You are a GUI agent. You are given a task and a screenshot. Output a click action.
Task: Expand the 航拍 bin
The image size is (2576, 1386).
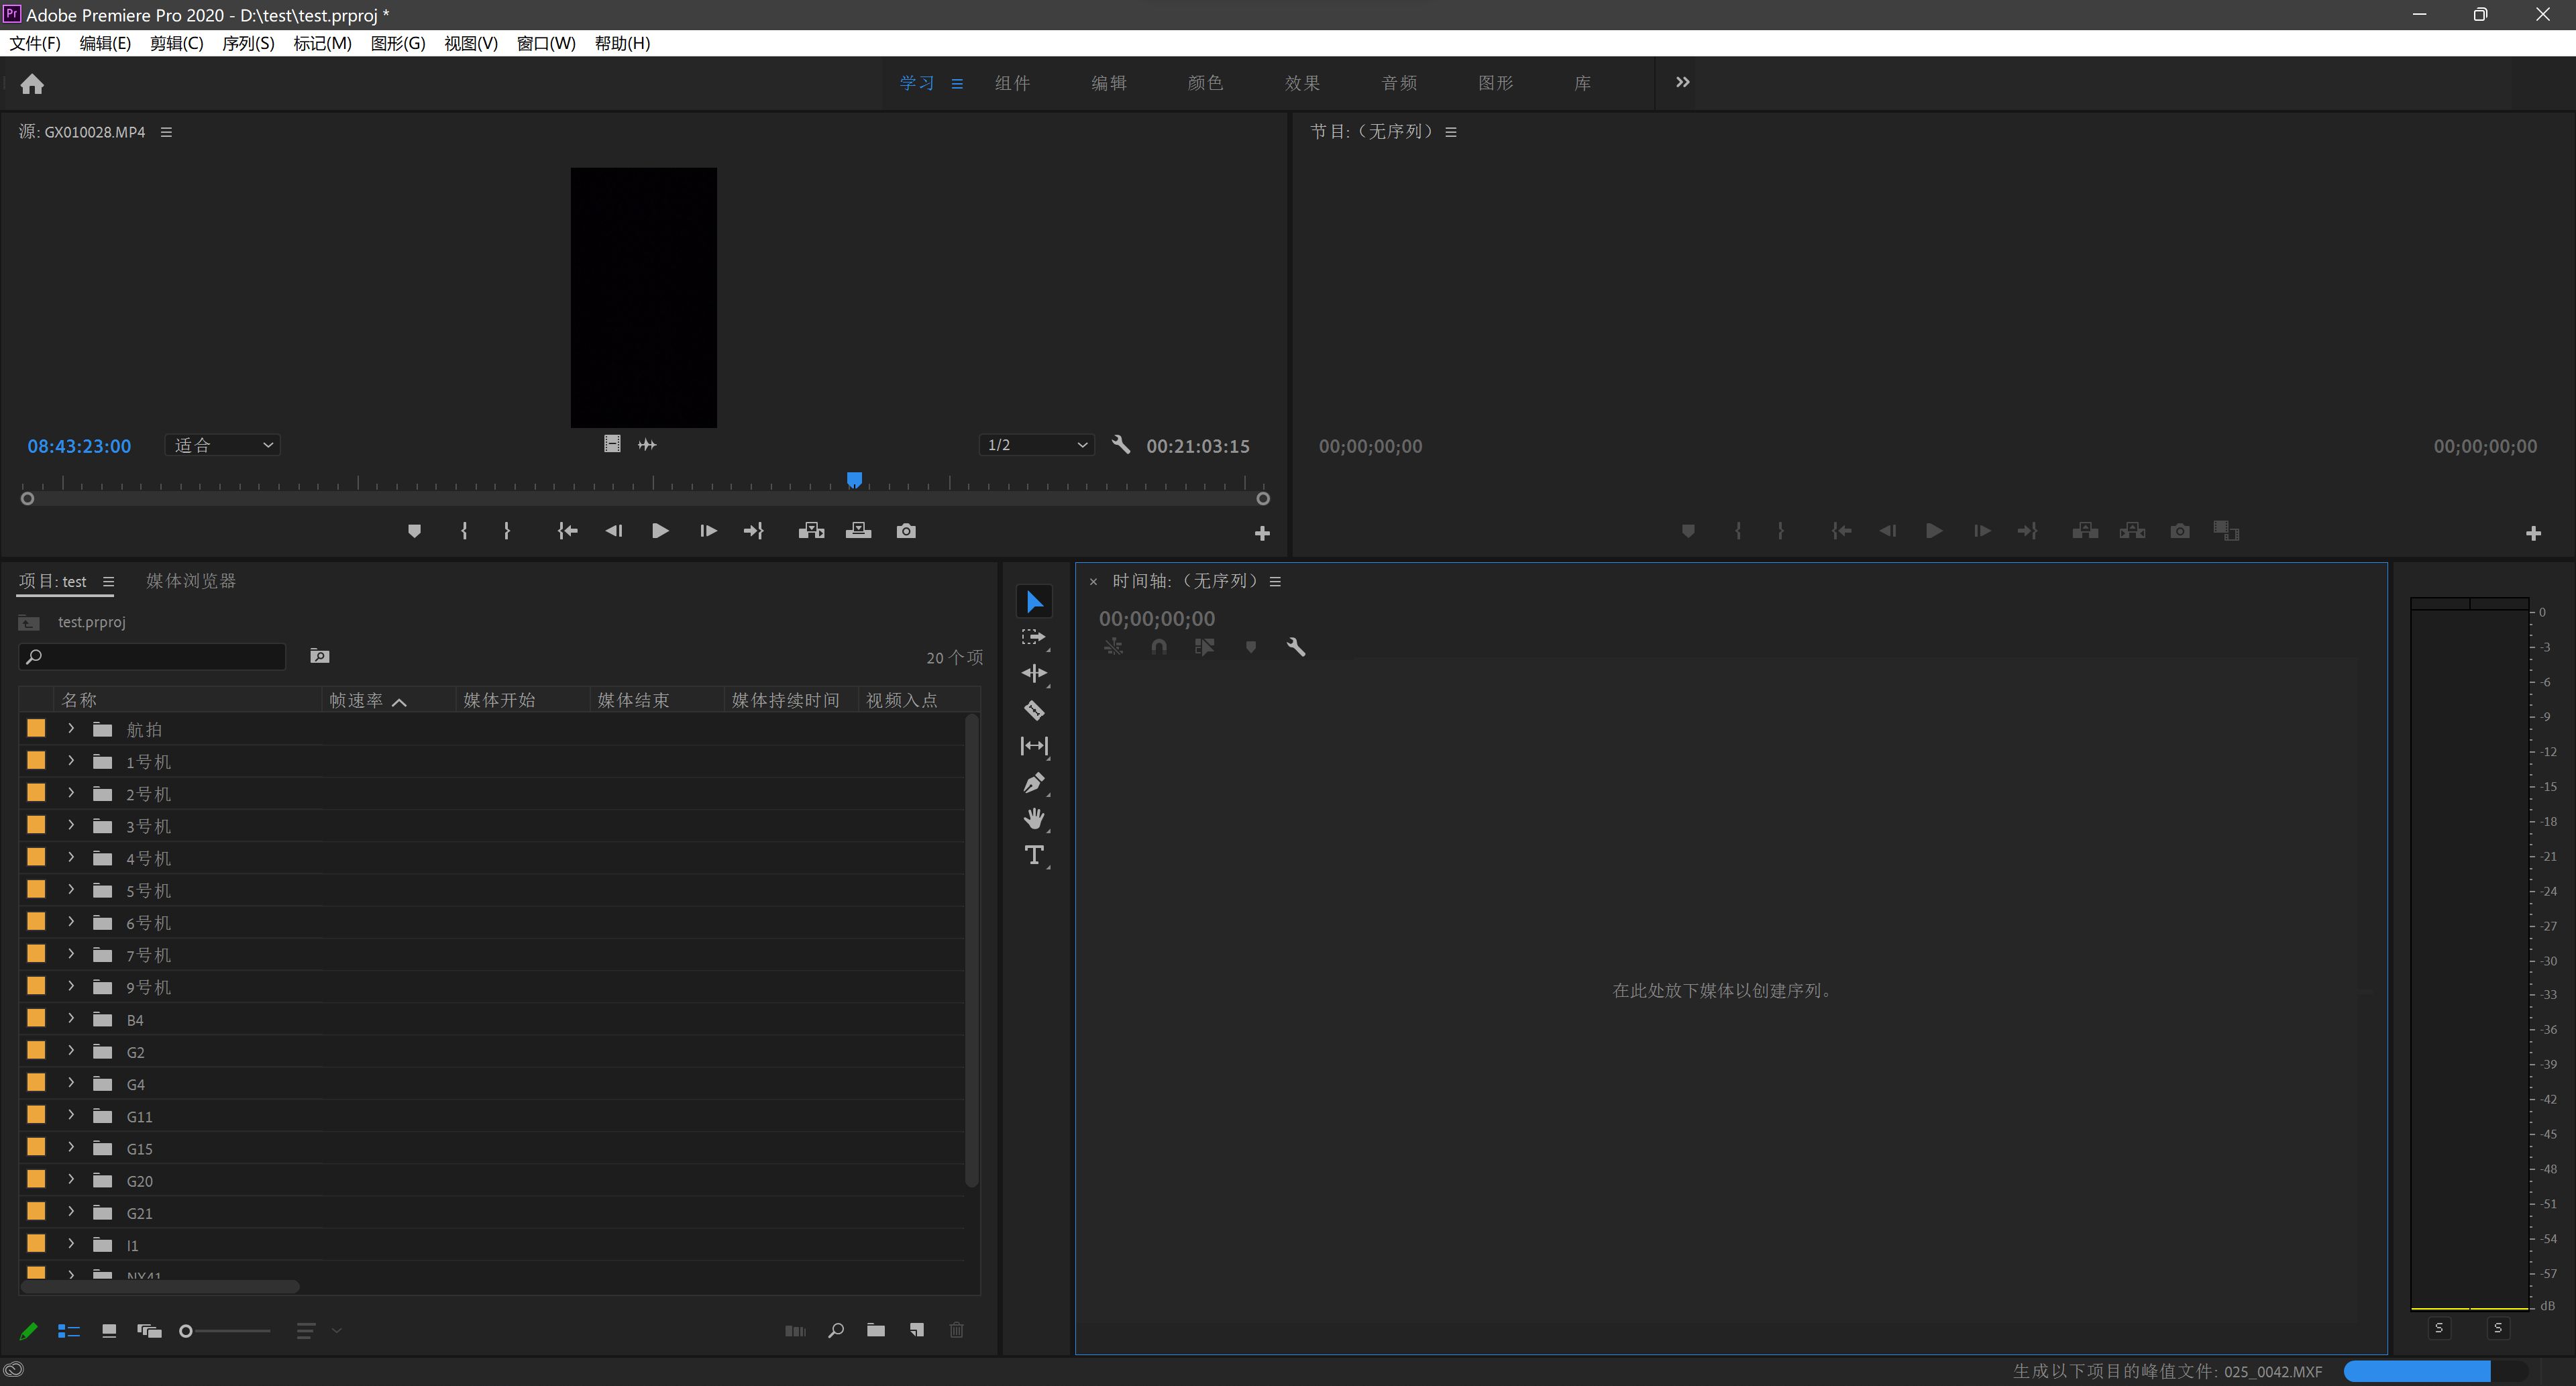point(71,729)
